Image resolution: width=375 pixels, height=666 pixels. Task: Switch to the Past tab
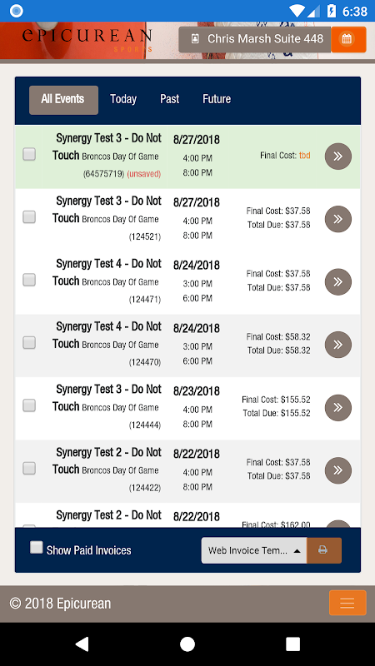170,99
